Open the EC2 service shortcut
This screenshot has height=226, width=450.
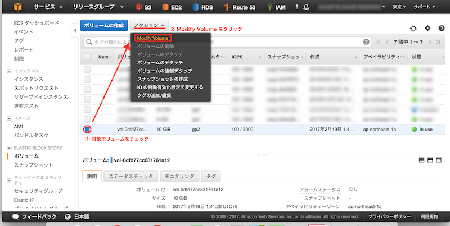(172, 8)
